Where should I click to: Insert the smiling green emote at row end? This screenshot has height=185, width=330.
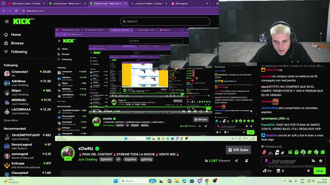pos(323,152)
